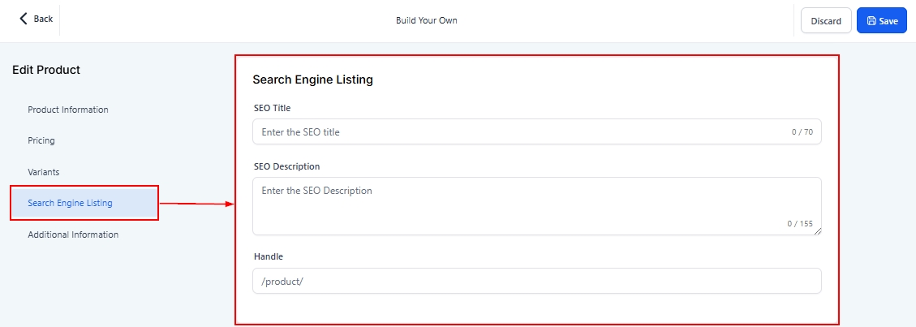Open the Product Information section
This screenshot has height=327, width=916.
[x=68, y=110]
